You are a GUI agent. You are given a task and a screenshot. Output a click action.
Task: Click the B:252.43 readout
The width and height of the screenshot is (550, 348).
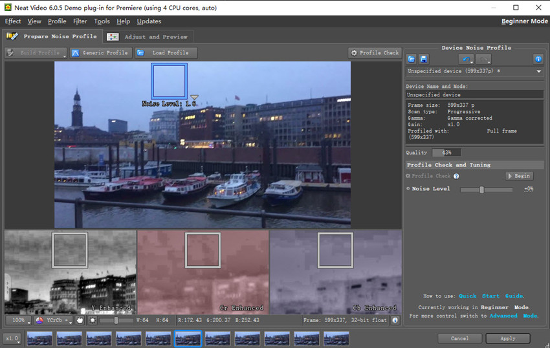[x=247, y=320]
